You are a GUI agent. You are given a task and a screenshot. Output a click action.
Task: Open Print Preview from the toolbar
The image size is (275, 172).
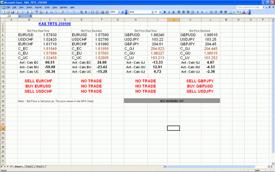point(31,12)
